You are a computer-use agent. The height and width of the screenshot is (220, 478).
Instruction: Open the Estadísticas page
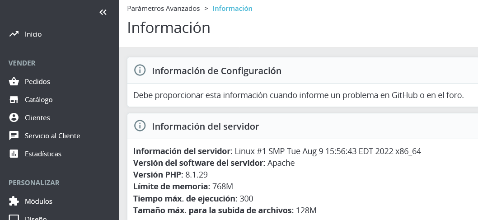[x=43, y=154]
